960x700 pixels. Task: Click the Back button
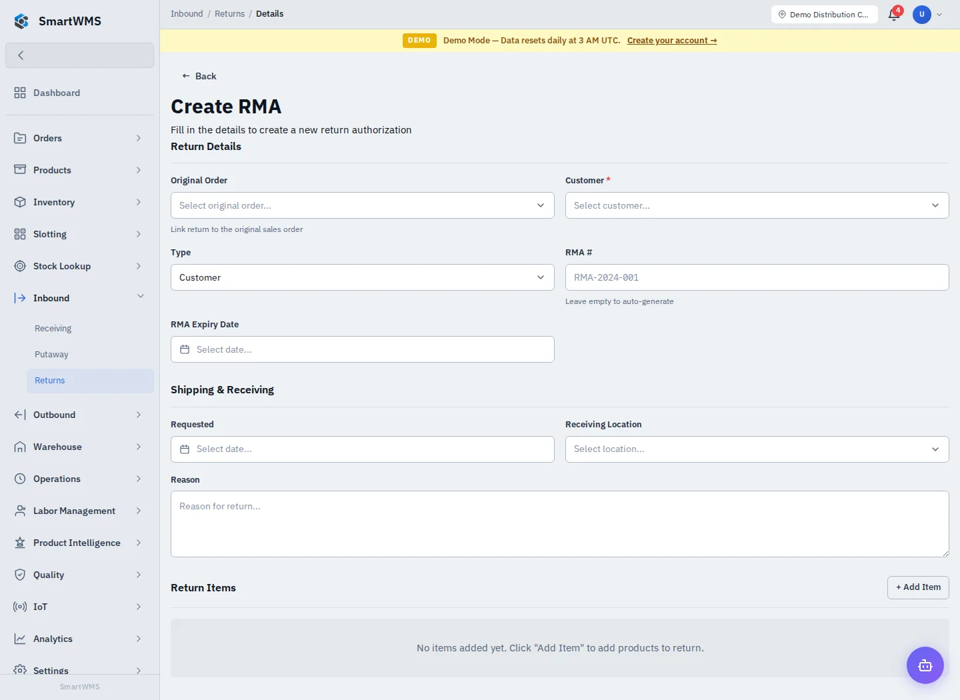click(199, 76)
